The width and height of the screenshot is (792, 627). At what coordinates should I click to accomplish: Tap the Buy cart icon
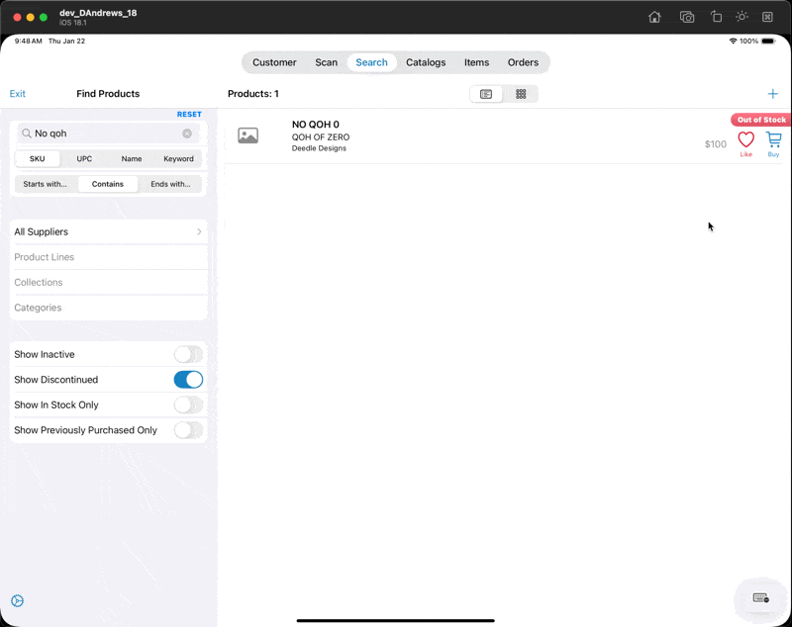(x=773, y=139)
